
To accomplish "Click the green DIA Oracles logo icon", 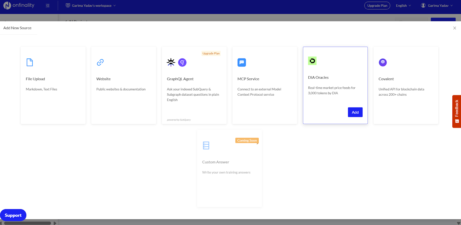I will (x=312, y=61).
